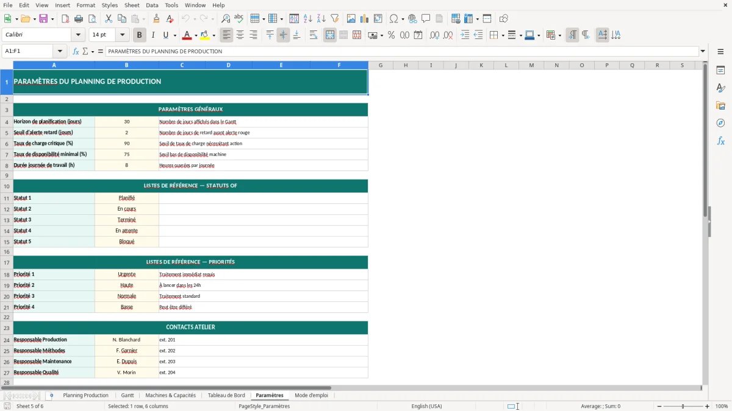Click Insert Comment speech bubble icon
The image size is (732, 411).
pos(426,19)
